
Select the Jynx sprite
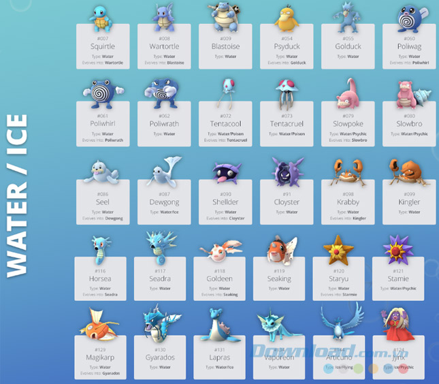click(397, 324)
